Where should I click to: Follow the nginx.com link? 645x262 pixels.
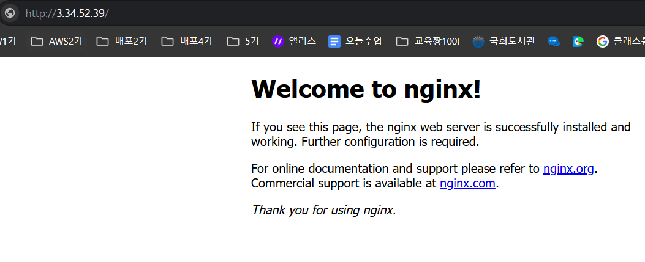tap(467, 183)
